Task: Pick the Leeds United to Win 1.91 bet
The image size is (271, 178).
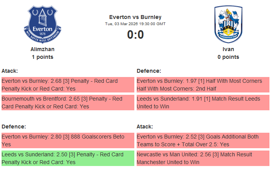Action: (203, 103)
